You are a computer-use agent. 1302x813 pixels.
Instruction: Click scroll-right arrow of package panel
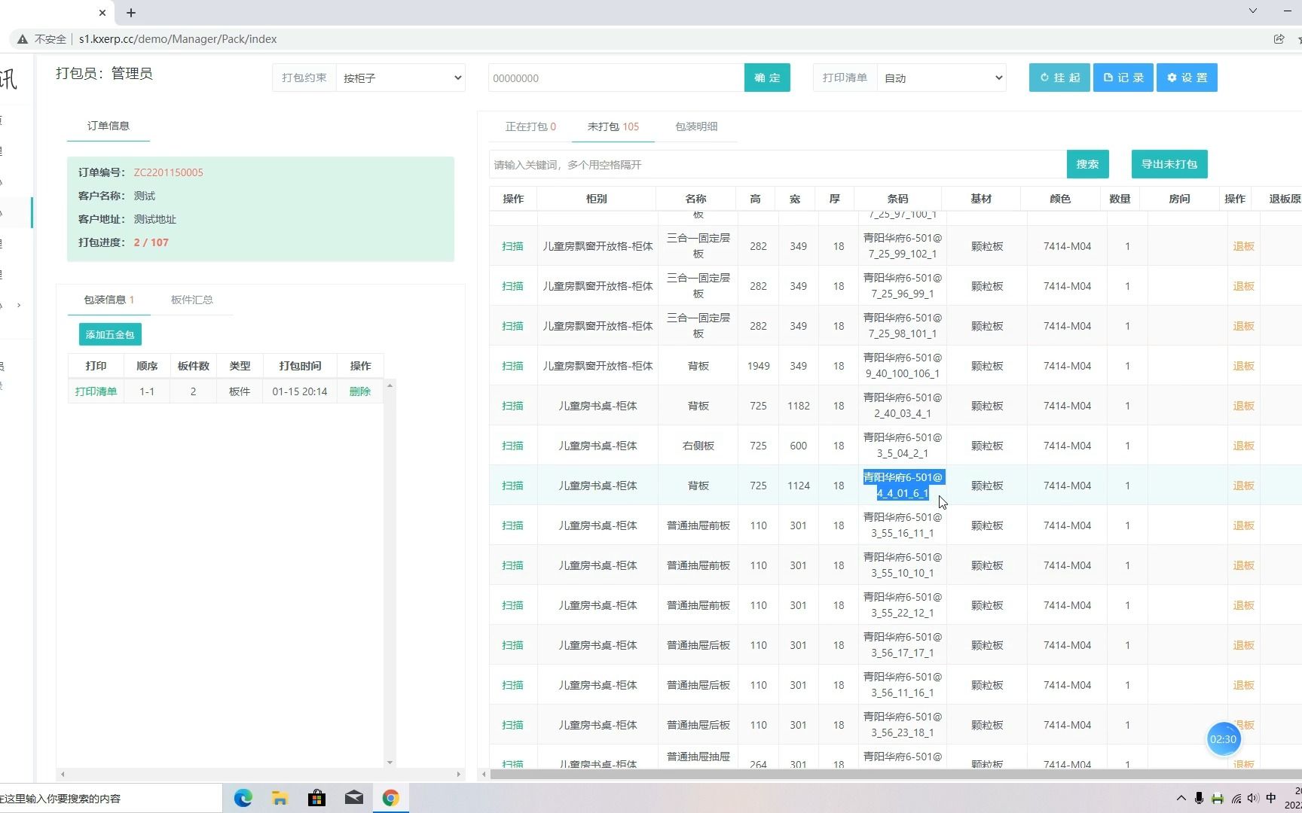click(458, 774)
